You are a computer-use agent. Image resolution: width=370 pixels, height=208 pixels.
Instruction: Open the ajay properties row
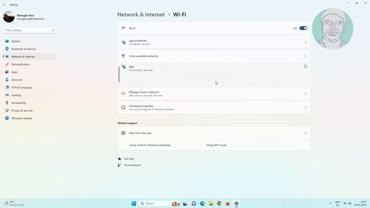pyautogui.click(x=214, y=42)
